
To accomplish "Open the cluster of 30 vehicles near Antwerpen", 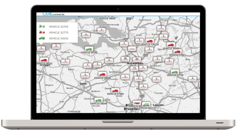I will pyautogui.click(x=125, y=59).
